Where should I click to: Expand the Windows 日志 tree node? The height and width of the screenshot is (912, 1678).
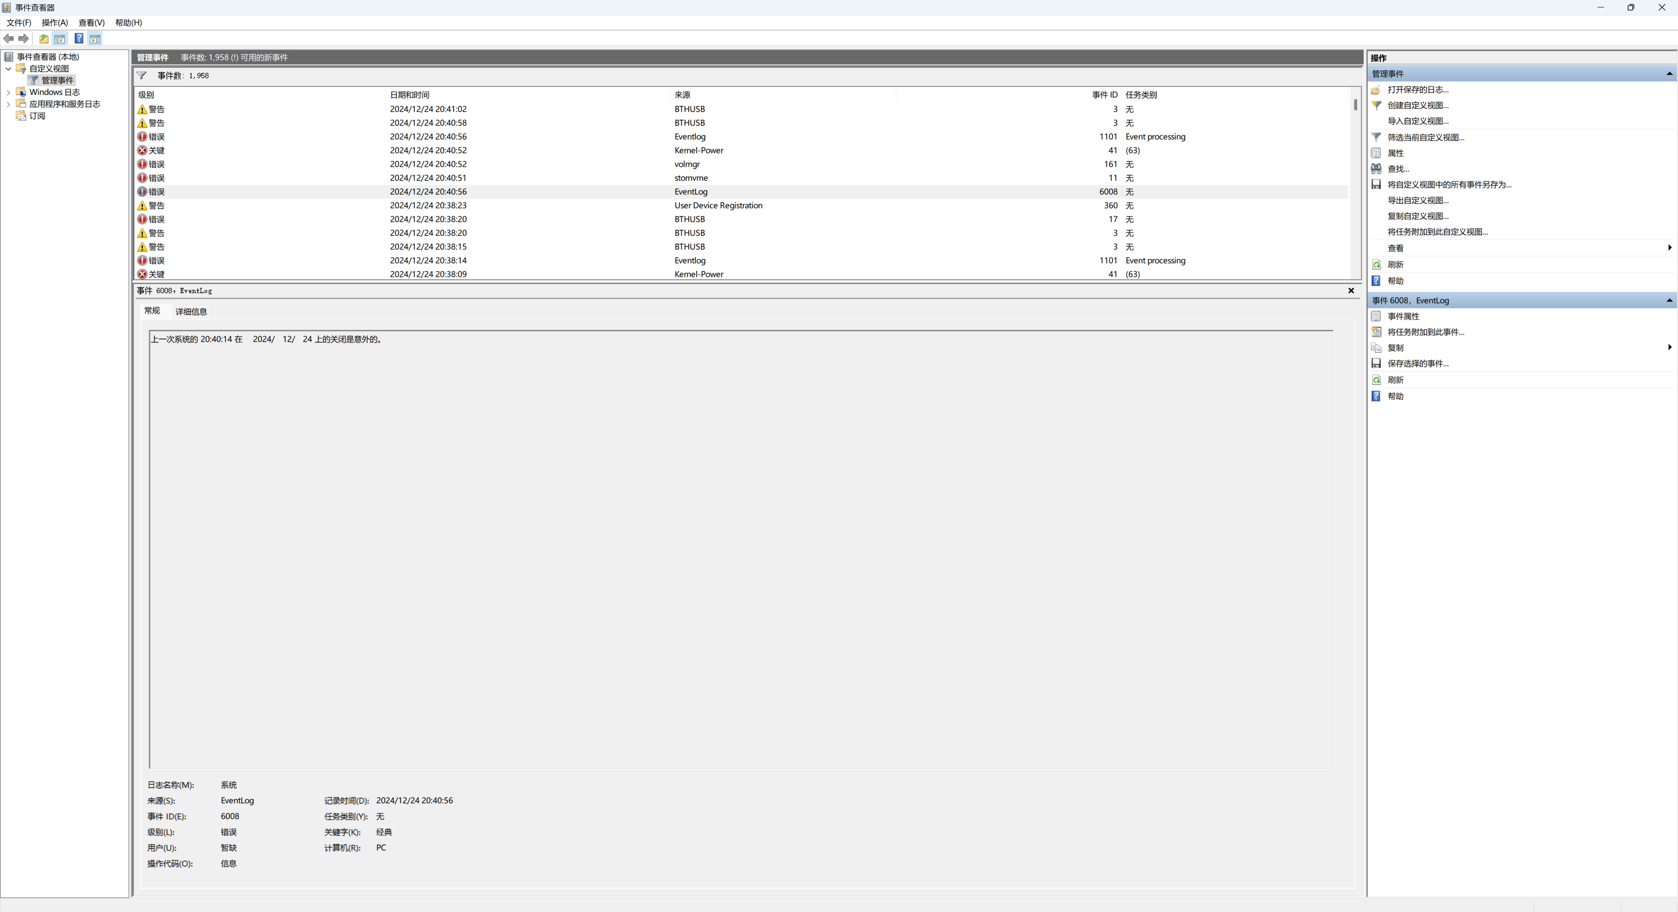8,93
